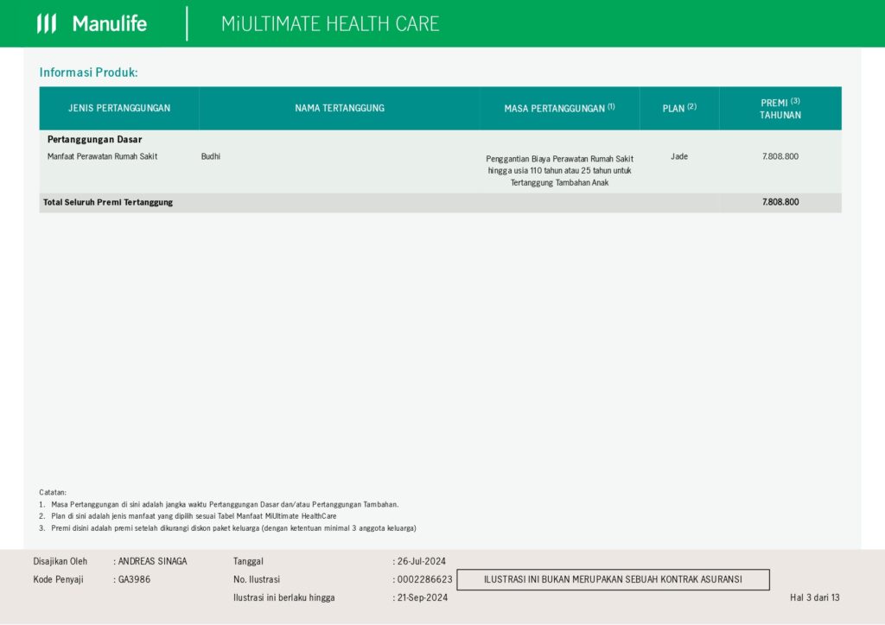Click the "Tanggal" footer label
Image resolution: width=885 pixels, height=625 pixels.
click(248, 561)
